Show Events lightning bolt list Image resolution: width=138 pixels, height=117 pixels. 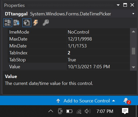coord(36,23)
